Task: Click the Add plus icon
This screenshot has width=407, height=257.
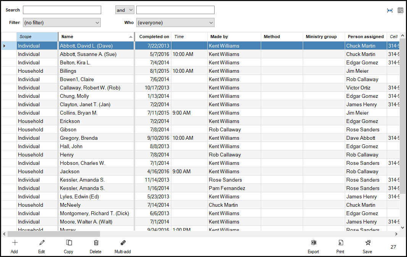Action: (15, 243)
